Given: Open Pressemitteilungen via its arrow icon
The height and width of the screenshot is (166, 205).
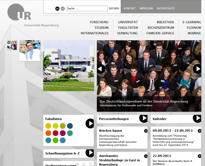Looking at the screenshot, I should (144, 119).
